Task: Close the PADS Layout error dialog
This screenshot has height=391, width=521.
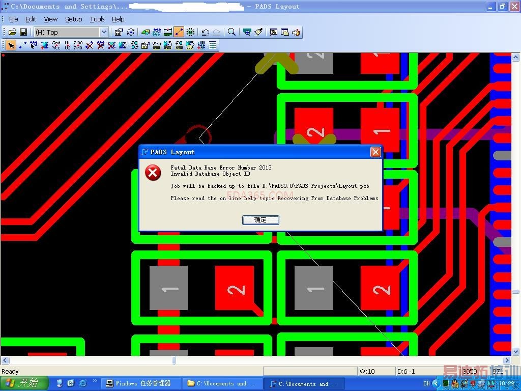Action: [x=375, y=152]
